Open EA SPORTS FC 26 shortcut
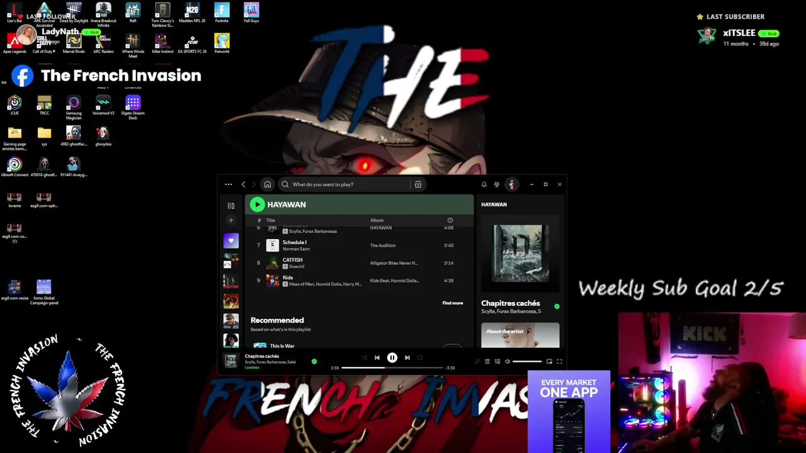This screenshot has width=806, height=453. [192, 43]
